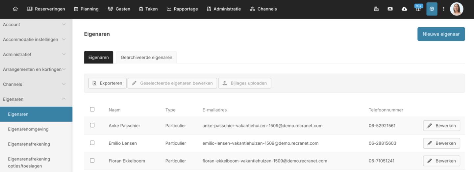Screen dimensions: 474x172
Task: Select the Emilio Lensen row checkbox
Action: (92, 143)
